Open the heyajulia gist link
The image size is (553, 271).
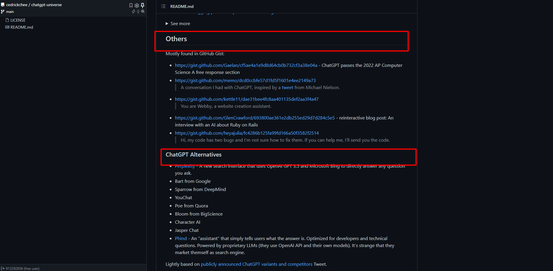point(247,133)
